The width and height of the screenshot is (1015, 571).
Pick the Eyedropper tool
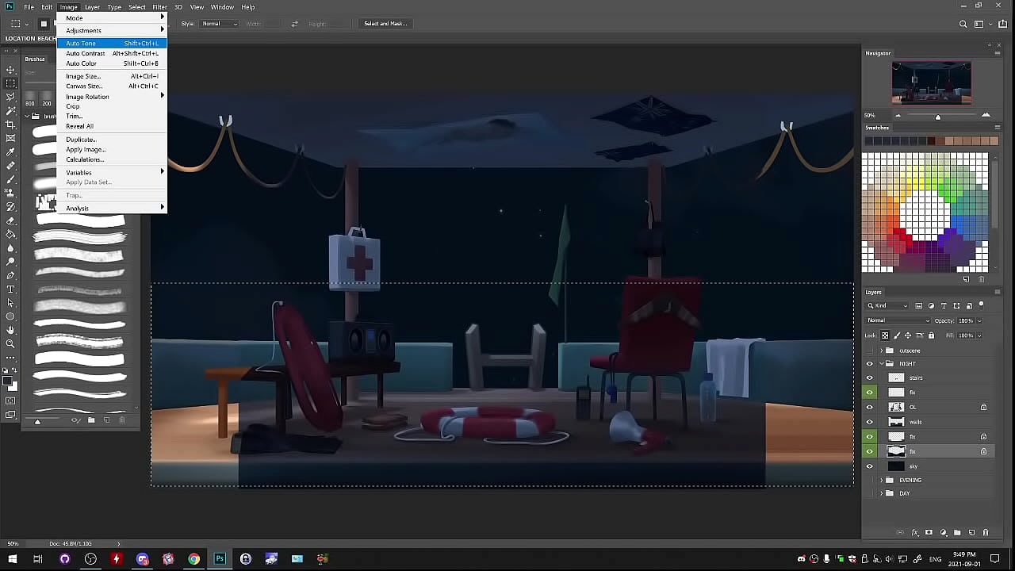10,152
